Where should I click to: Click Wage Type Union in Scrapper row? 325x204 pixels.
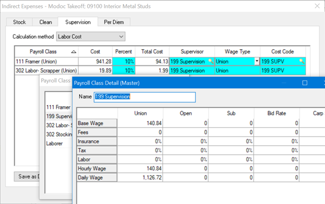tap(237, 71)
